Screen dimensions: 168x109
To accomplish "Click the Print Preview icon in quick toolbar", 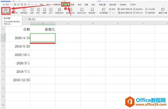I will point(25,5).
